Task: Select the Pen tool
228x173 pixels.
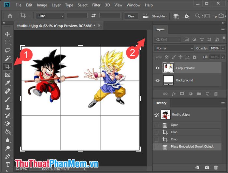Action: (x=7, y=157)
